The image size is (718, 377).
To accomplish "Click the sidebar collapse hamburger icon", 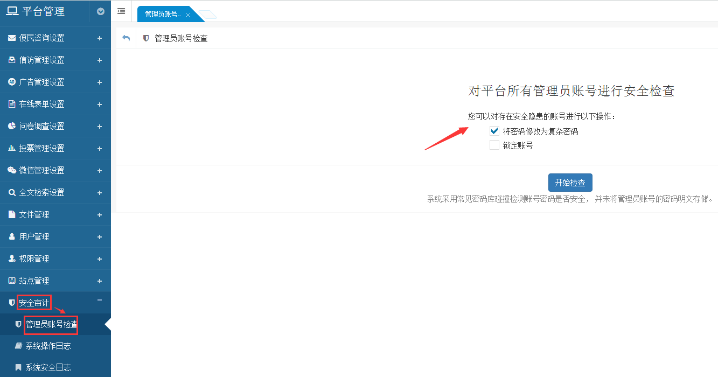I will (x=121, y=11).
